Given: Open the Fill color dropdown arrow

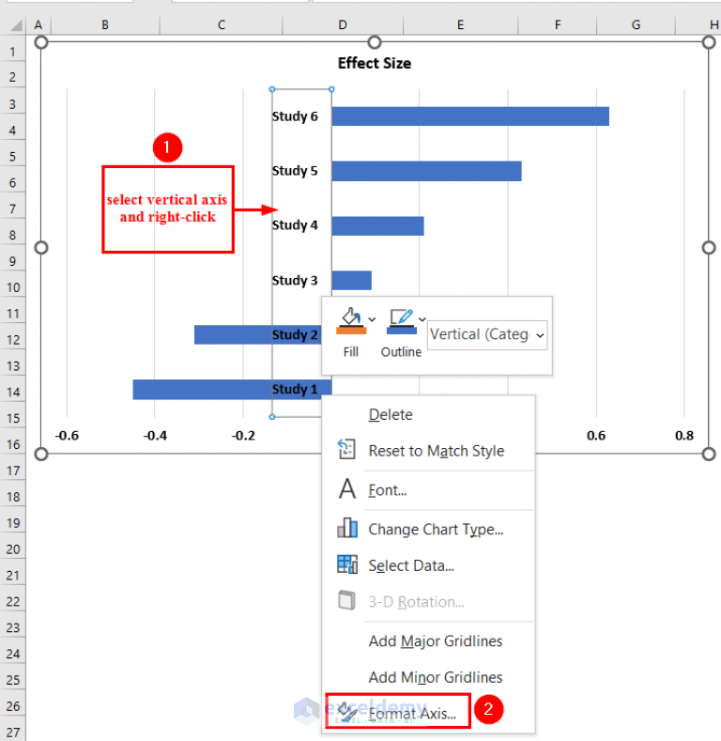Looking at the screenshot, I should pyautogui.click(x=373, y=319).
